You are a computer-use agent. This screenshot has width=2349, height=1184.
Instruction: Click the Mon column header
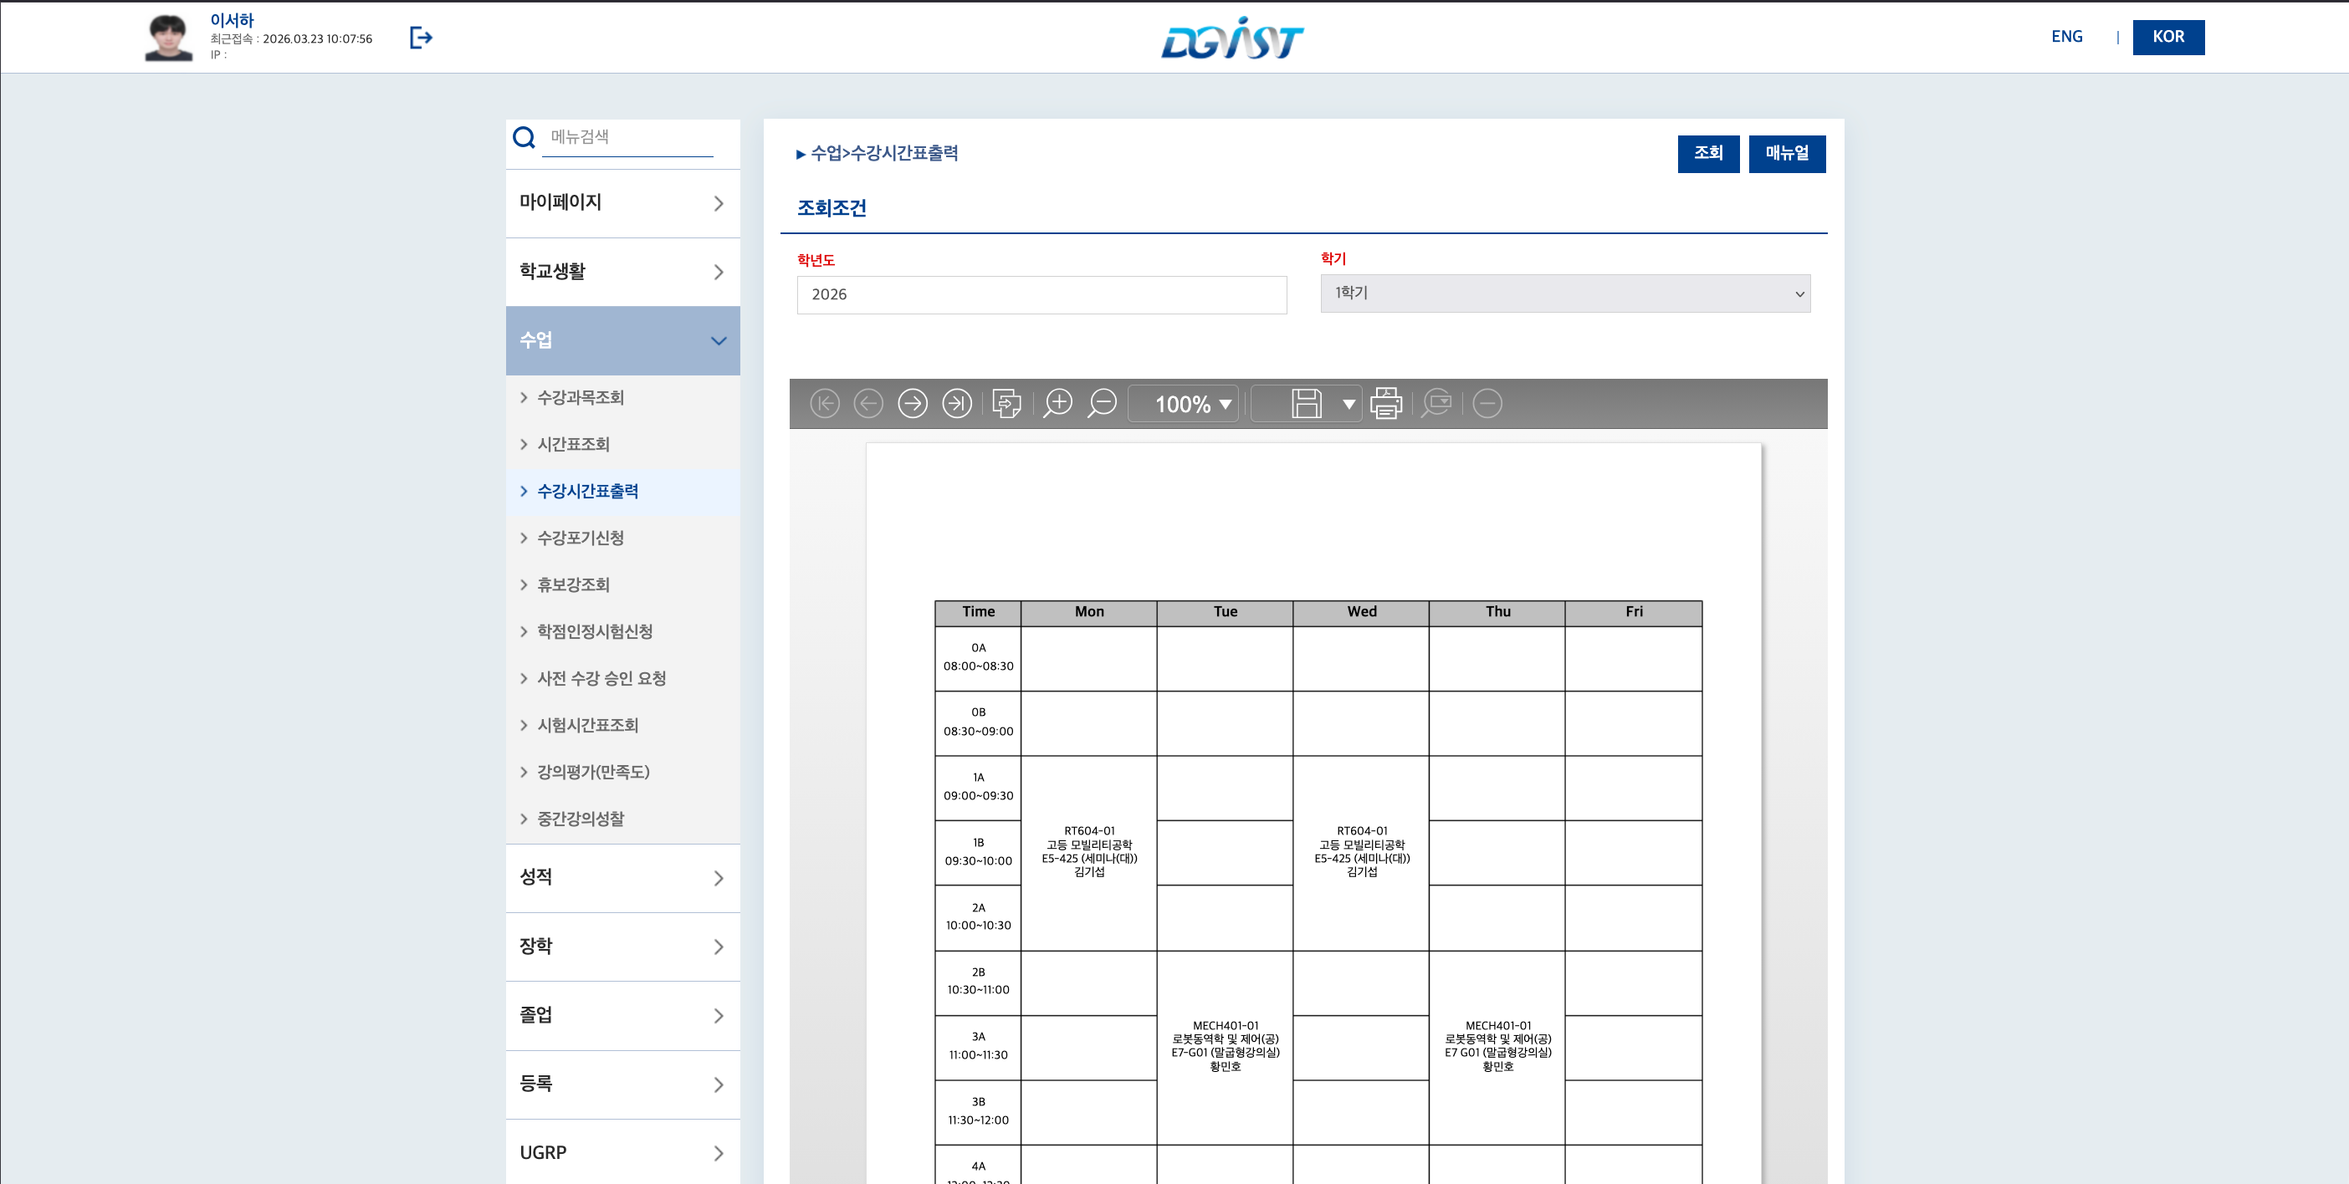(1089, 613)
